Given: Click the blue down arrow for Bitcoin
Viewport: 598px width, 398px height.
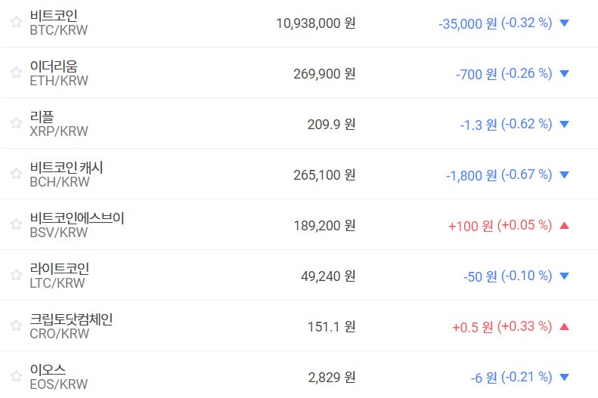Looking at the screenshot, I should click(563, 23).
